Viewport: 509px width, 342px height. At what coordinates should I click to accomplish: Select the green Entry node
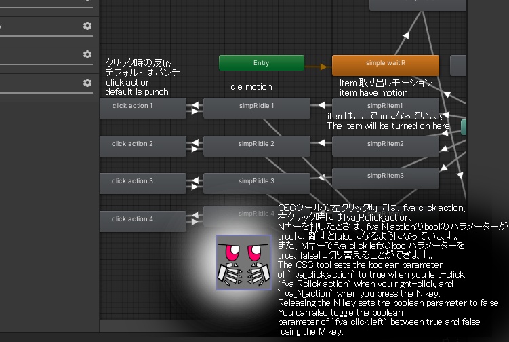point(262,62)
